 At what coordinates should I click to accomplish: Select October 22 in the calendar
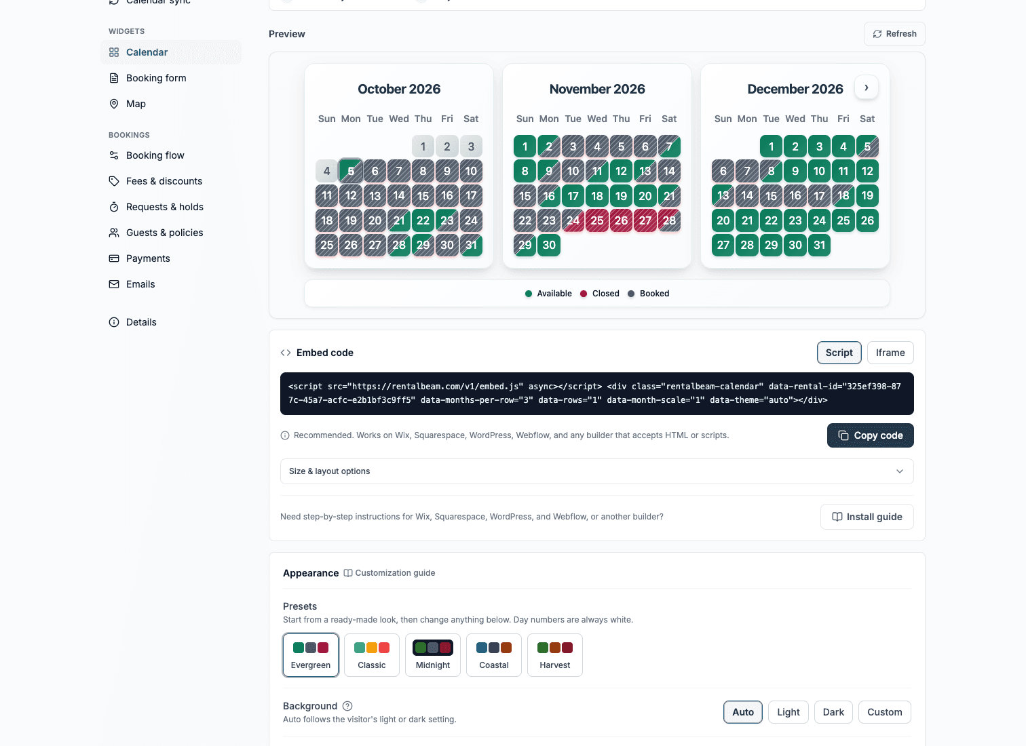(x=423, y=220)
